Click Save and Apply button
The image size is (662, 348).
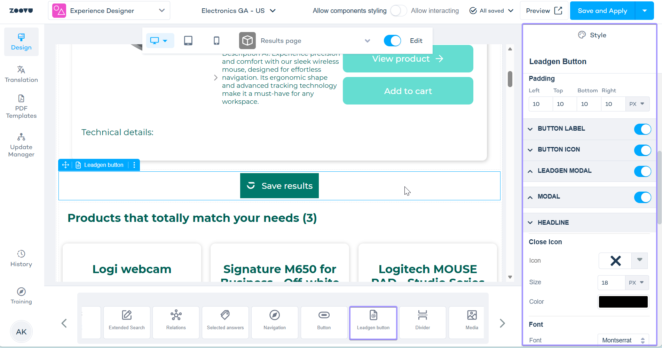pyautogui.click(x=602, y=11)
